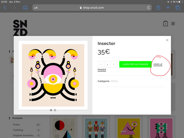
Task: Open the red-black circle print thumbnail
Action: click(x=64, y=128)
